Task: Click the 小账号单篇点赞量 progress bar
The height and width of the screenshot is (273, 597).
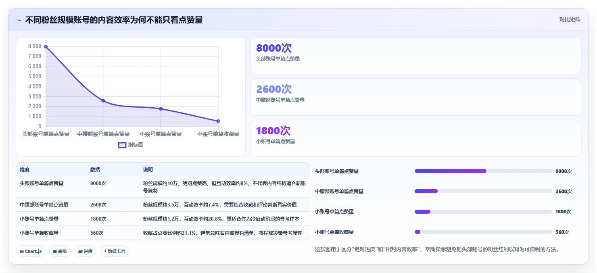Action: click(483, 211)
